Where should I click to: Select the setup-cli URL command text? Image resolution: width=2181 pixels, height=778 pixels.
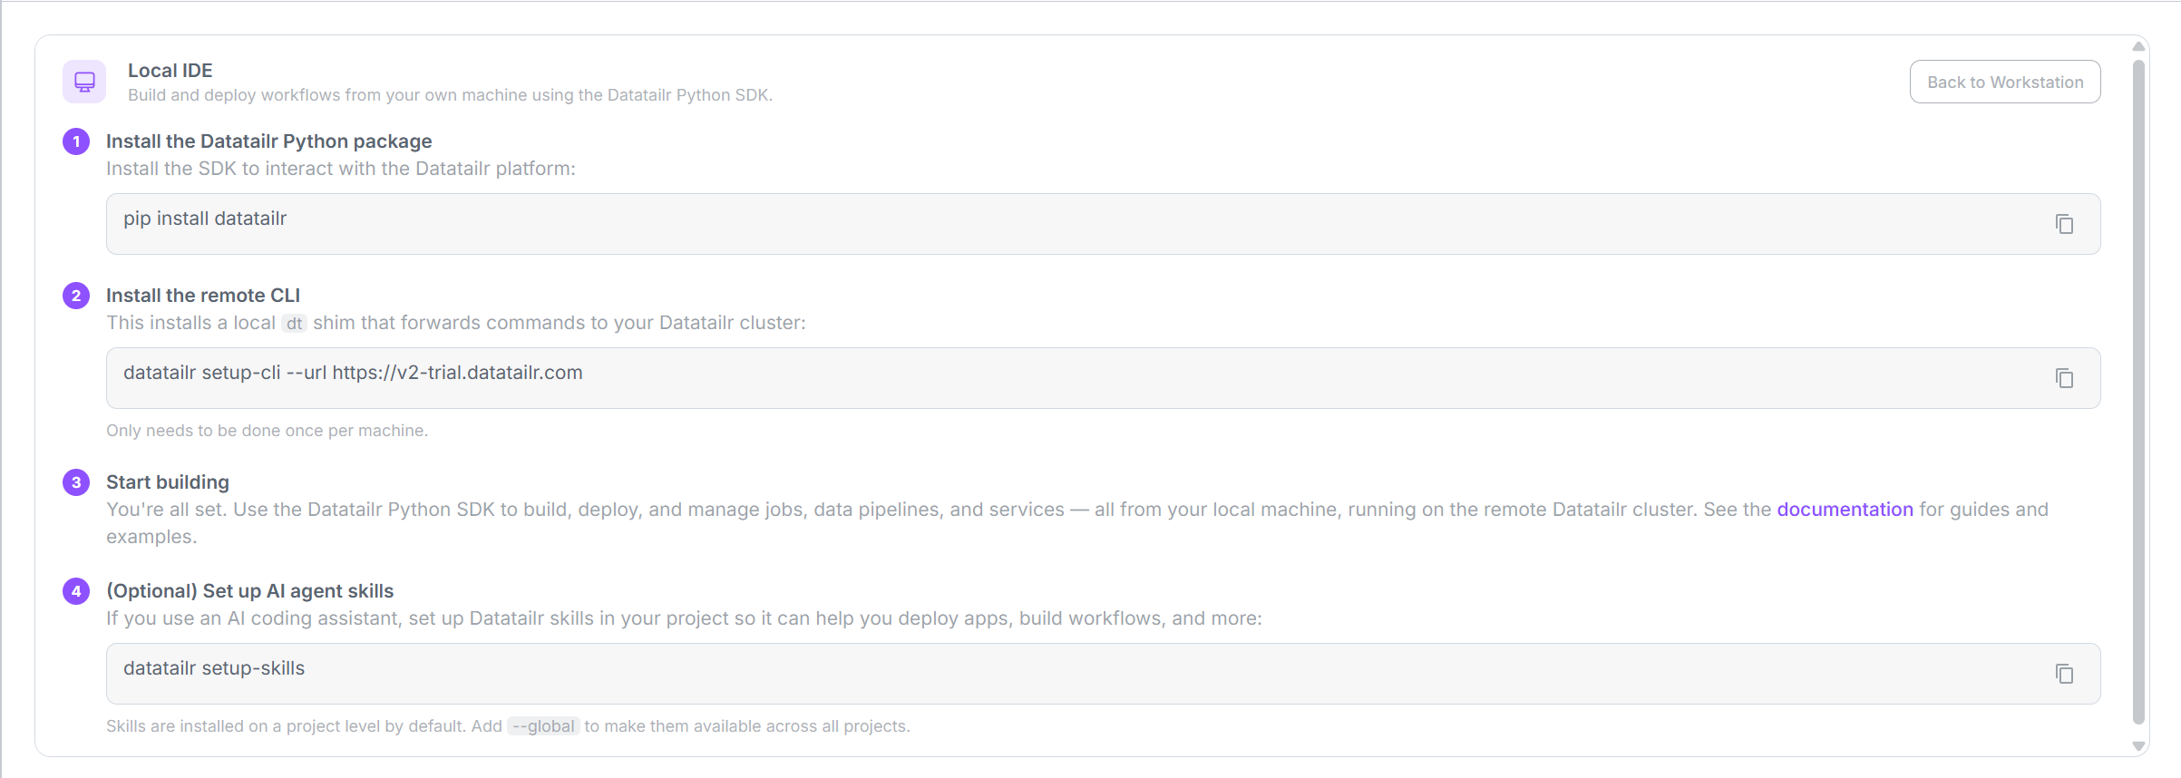coord(353,373)
